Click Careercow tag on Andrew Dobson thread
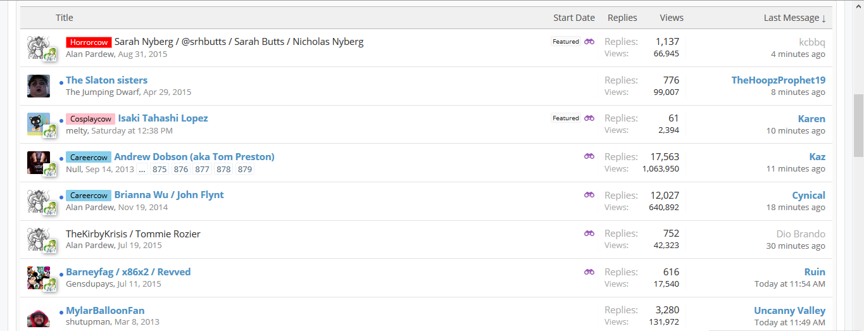 89,157
